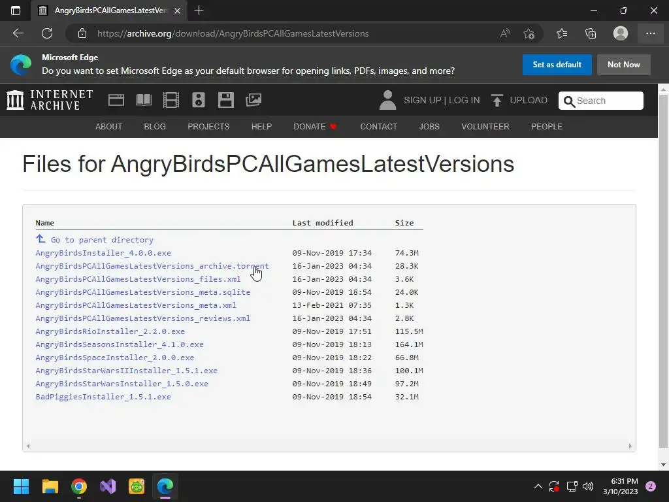Screen dimensions: 669x502
Task: Open the JOBS menu item
Action: [429, 127]
